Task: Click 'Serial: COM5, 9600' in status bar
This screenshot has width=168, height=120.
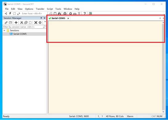Action: pos(79,116)
